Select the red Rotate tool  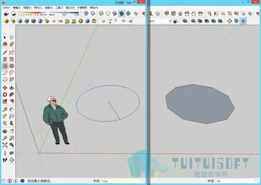tap(5, 95)
